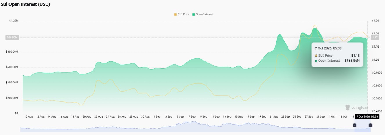The height and width of the screenshot is (135, 385).
Task: Click the 15 Sep date label
Action: pos(239,117)
